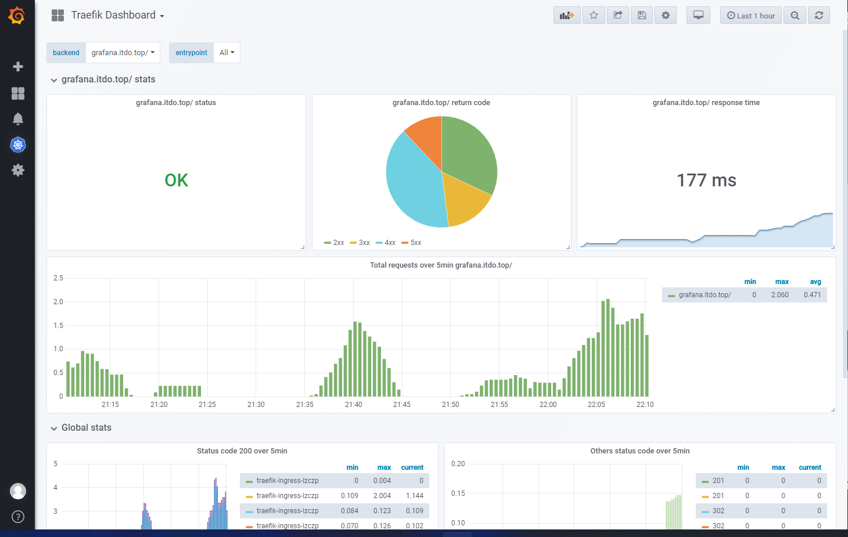Open the grafana.itdo.top/ status panel title menu

[176, 103]
